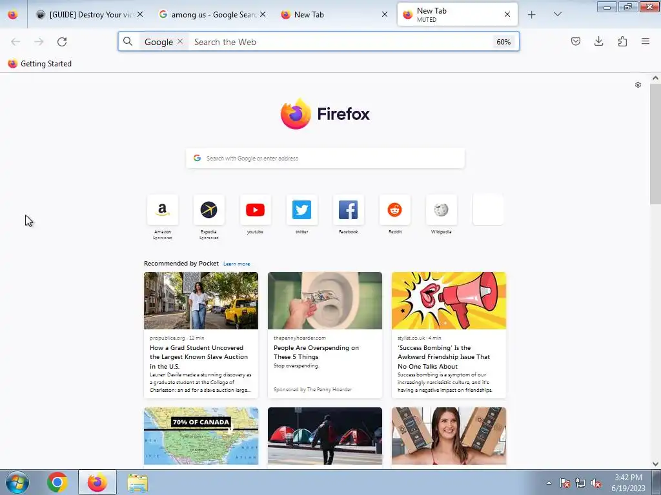This screenshot has width=661, height=495.
Task: Read How a Grad Student Uncovered headline
Action: (199, 357)
